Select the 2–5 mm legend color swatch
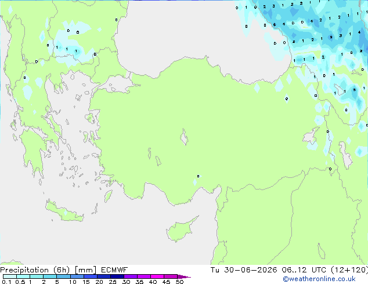The height and width of the screenshot is (284, 368). coord(50,276)
